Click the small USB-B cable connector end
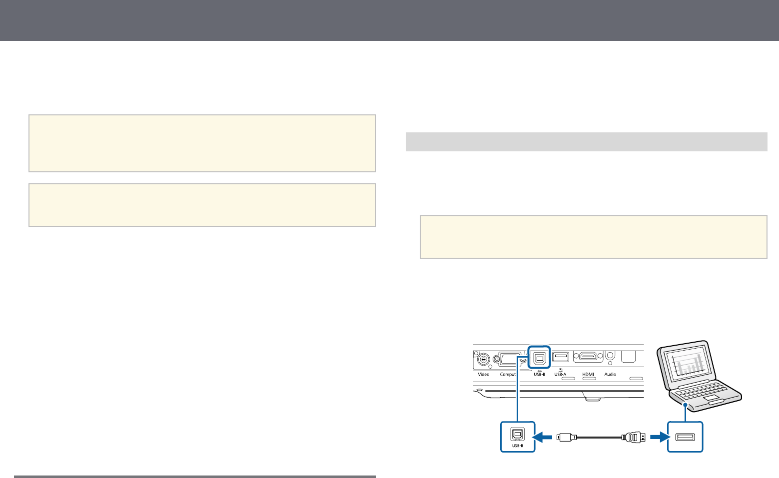The width and height of the screenshot is (779, 478). 566,437
